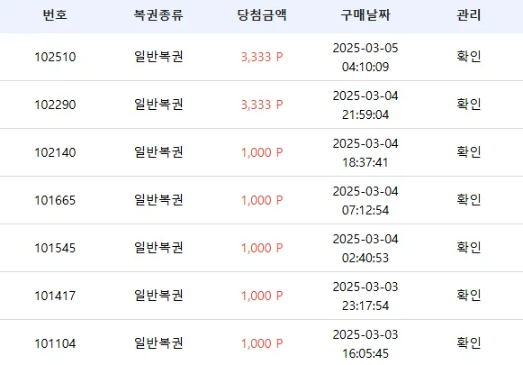Open 확인 link for ticket 101545
The height and width of the screenshot is (365, 523).
click(x=469, y=248)
